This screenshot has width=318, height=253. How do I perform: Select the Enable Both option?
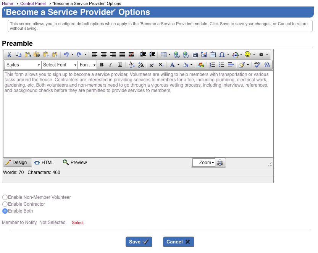4,211
